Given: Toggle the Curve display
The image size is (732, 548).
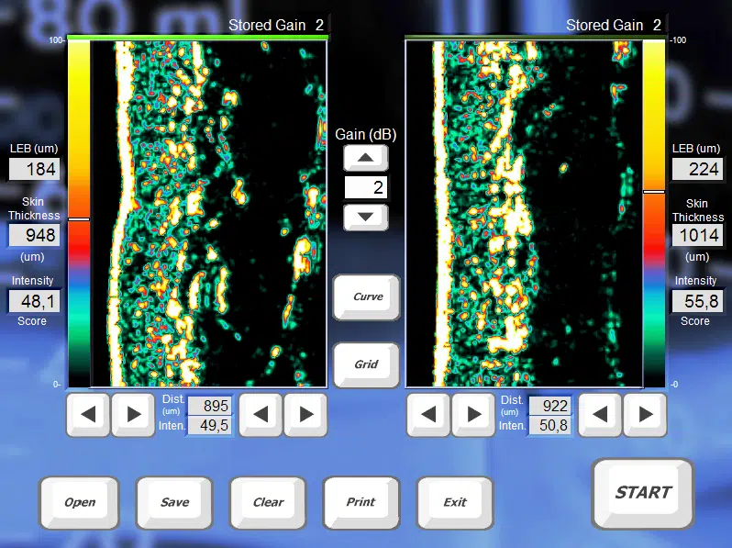Looking at the screenshot, I should pyautogui.click(x=367, y=296).
